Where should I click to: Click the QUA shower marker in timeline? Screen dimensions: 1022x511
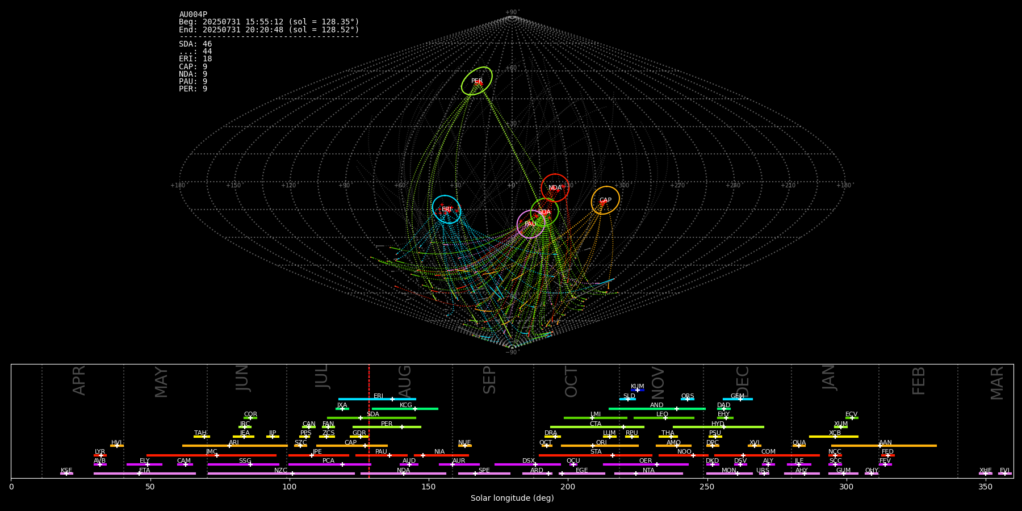[799, 446]
